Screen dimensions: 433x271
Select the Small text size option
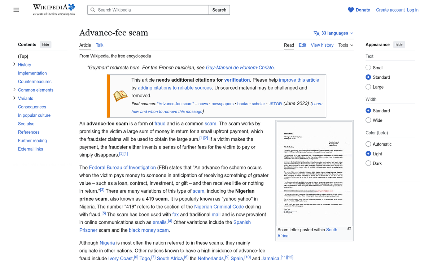(x=368, y=68)
